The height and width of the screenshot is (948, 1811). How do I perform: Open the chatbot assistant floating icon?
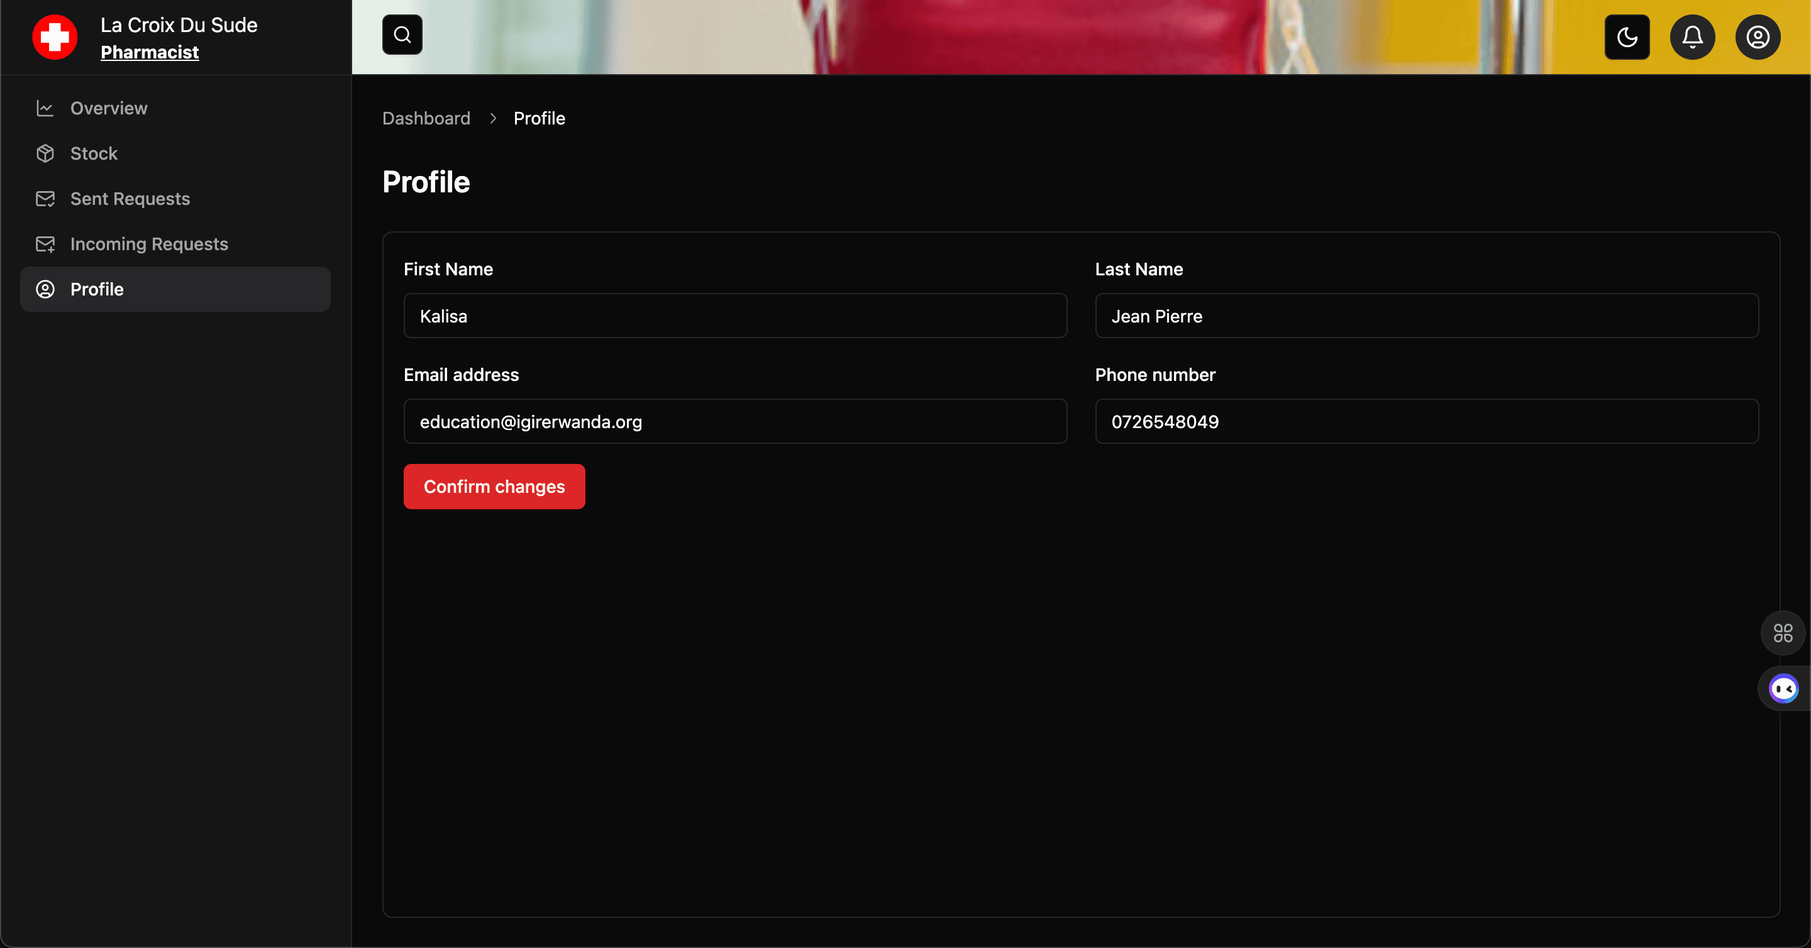pos(1783,689)
